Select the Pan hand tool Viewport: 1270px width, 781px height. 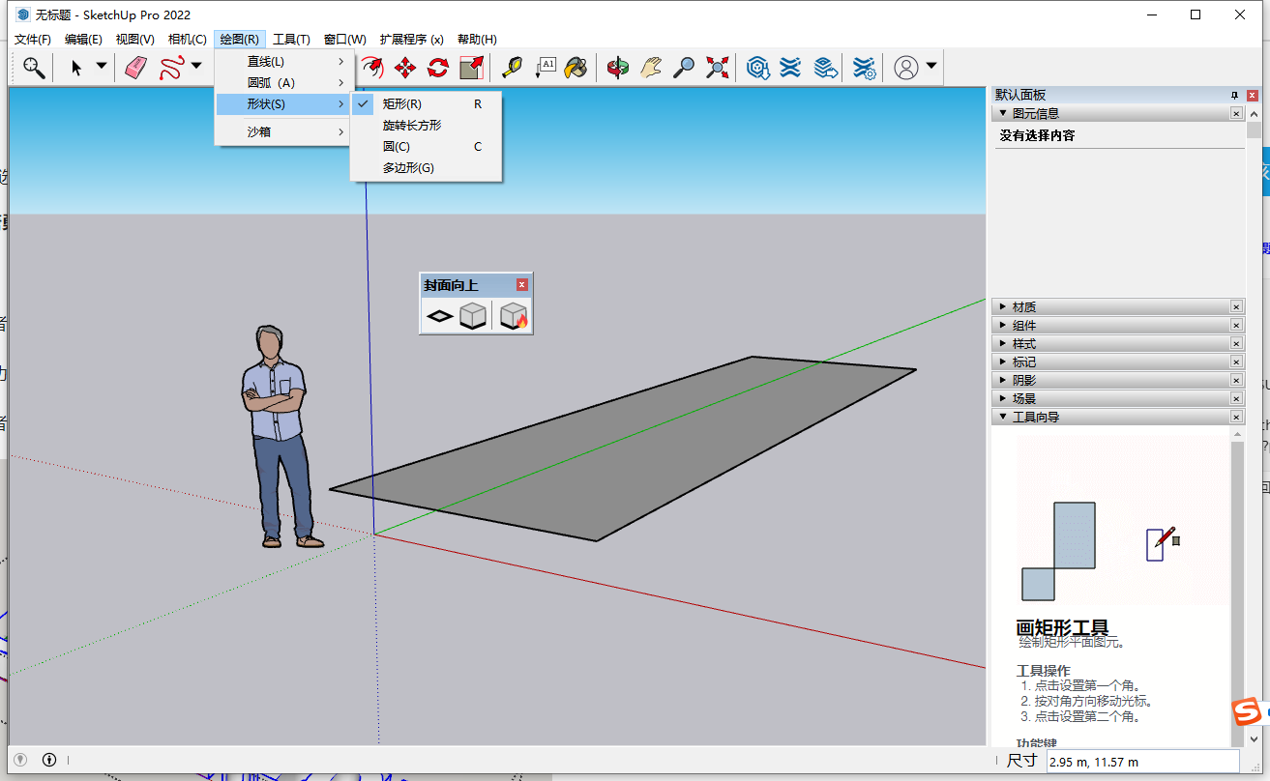coord(651,68)
